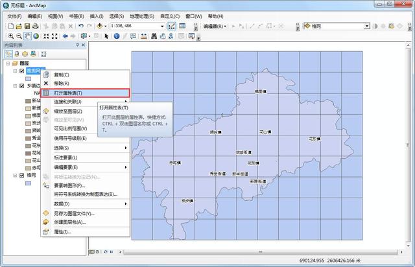
Task: Uncheck the 格网 layer checkbox
Action: click(22, 175)
